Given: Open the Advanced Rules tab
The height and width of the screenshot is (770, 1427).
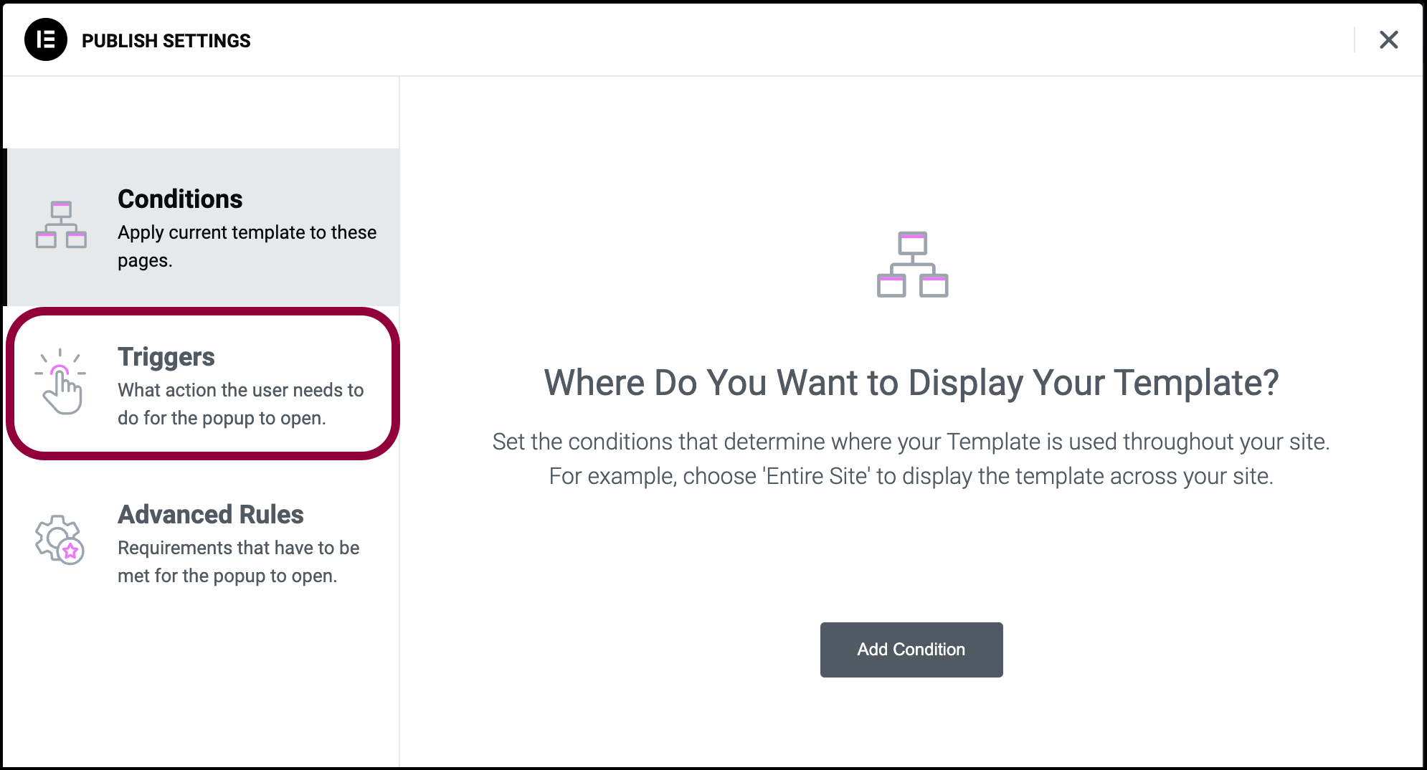Looking at the screenshot, I should [203, 543].
